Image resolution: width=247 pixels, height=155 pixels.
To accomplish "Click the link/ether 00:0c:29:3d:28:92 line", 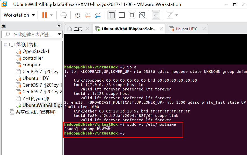I will point(132,111).
